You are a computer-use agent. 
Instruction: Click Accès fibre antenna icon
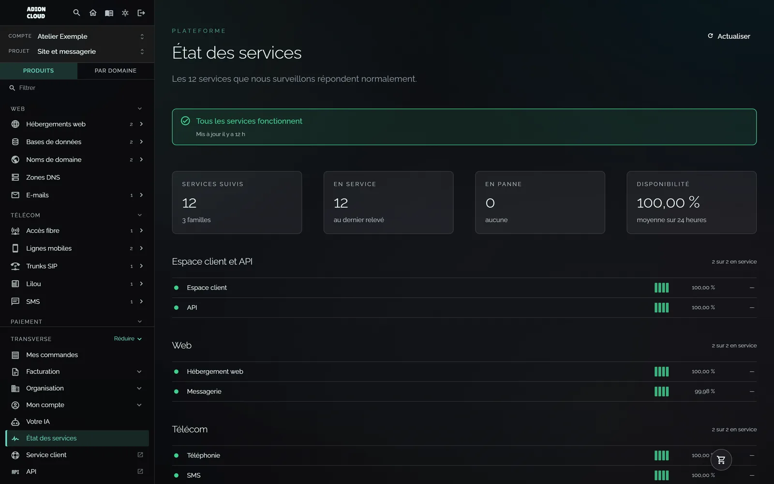pyautogui.click(x=15, y=230)
